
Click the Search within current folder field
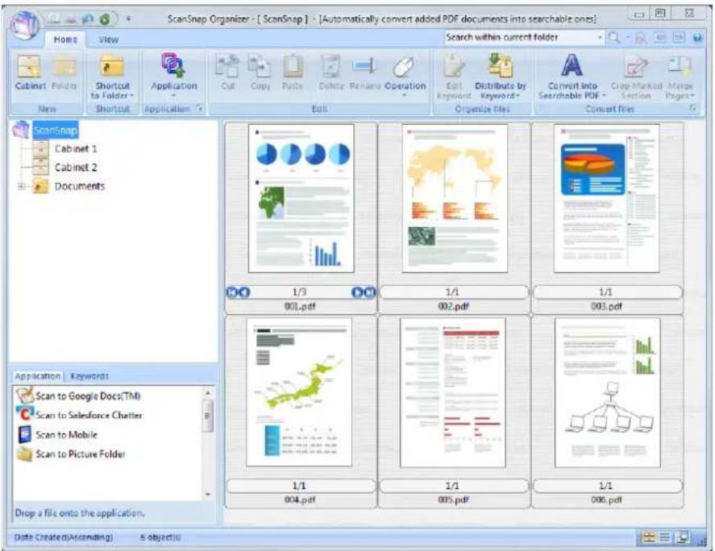520,37
